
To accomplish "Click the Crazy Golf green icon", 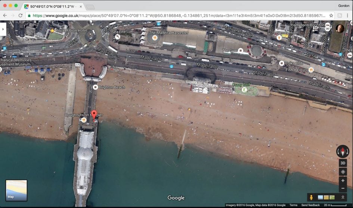I will [x=244, y=90].
